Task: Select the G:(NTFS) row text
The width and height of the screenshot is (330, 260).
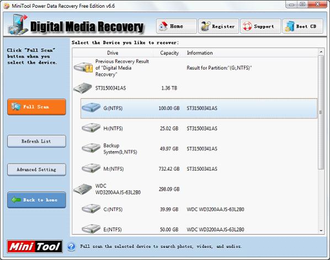Action: tap(113, 109)
